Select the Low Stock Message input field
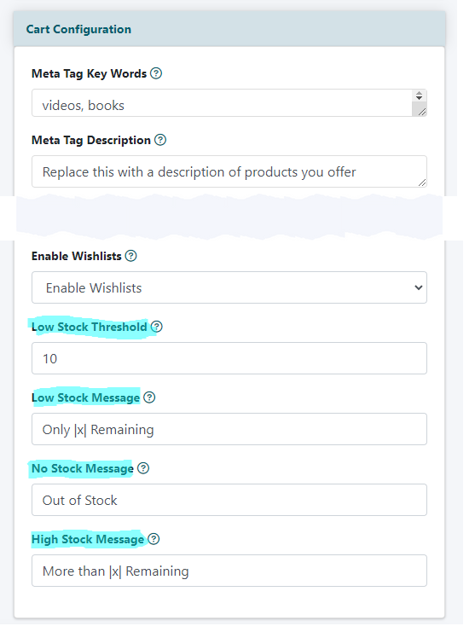 229,429
